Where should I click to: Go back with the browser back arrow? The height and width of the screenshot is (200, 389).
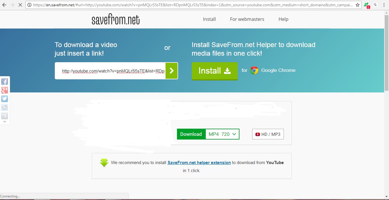(x=4, y=5)
